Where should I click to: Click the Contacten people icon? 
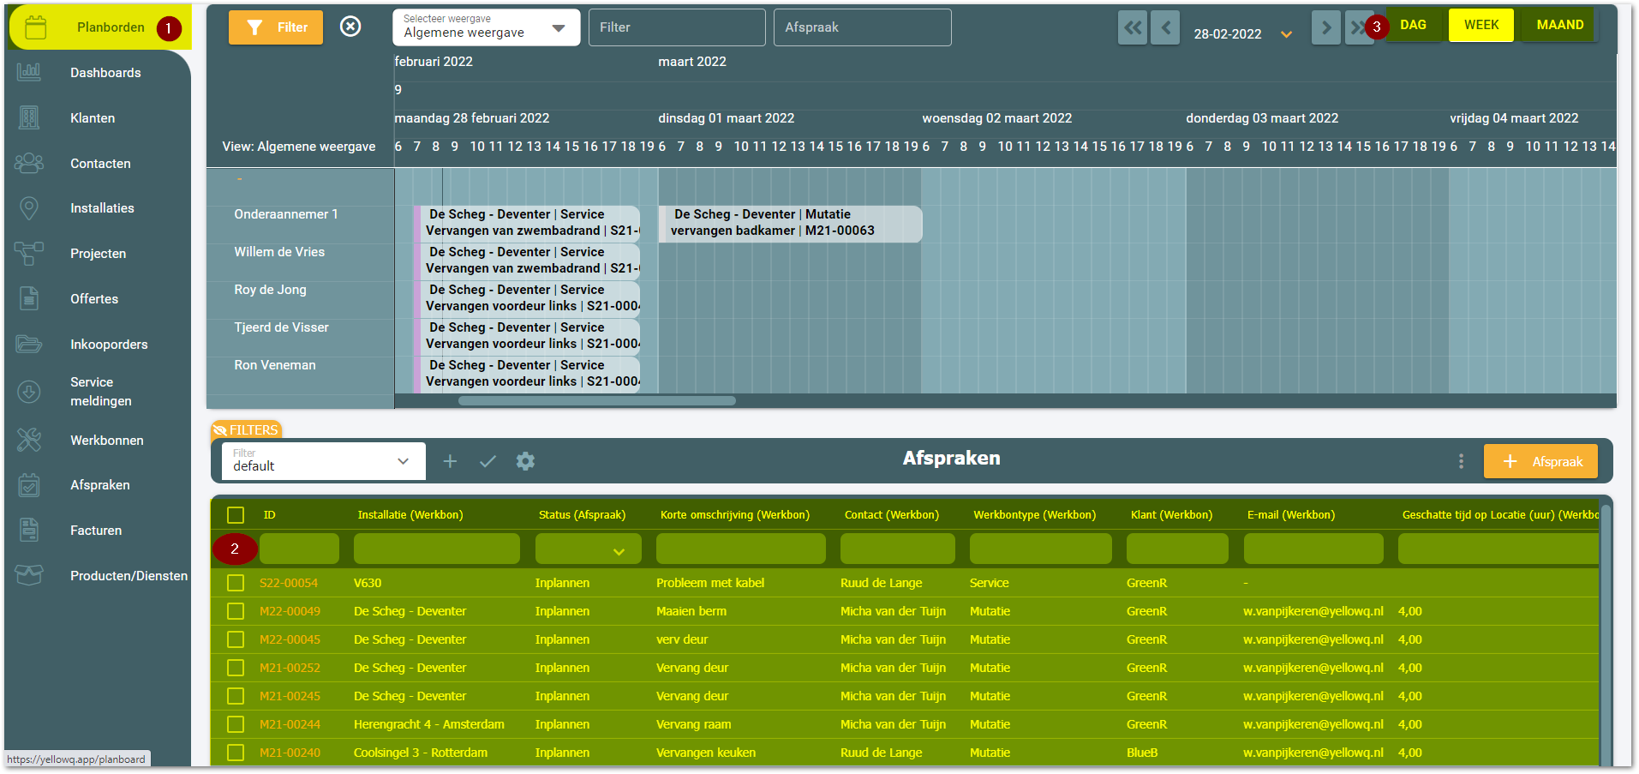pos(29,163)
